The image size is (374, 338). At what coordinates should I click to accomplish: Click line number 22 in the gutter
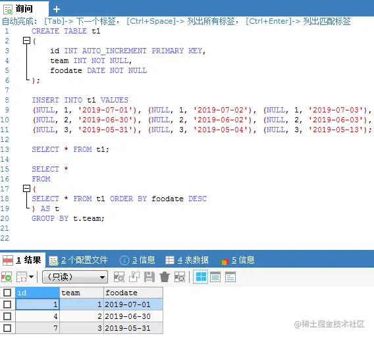pyautogui.click(x=5, y=238)
